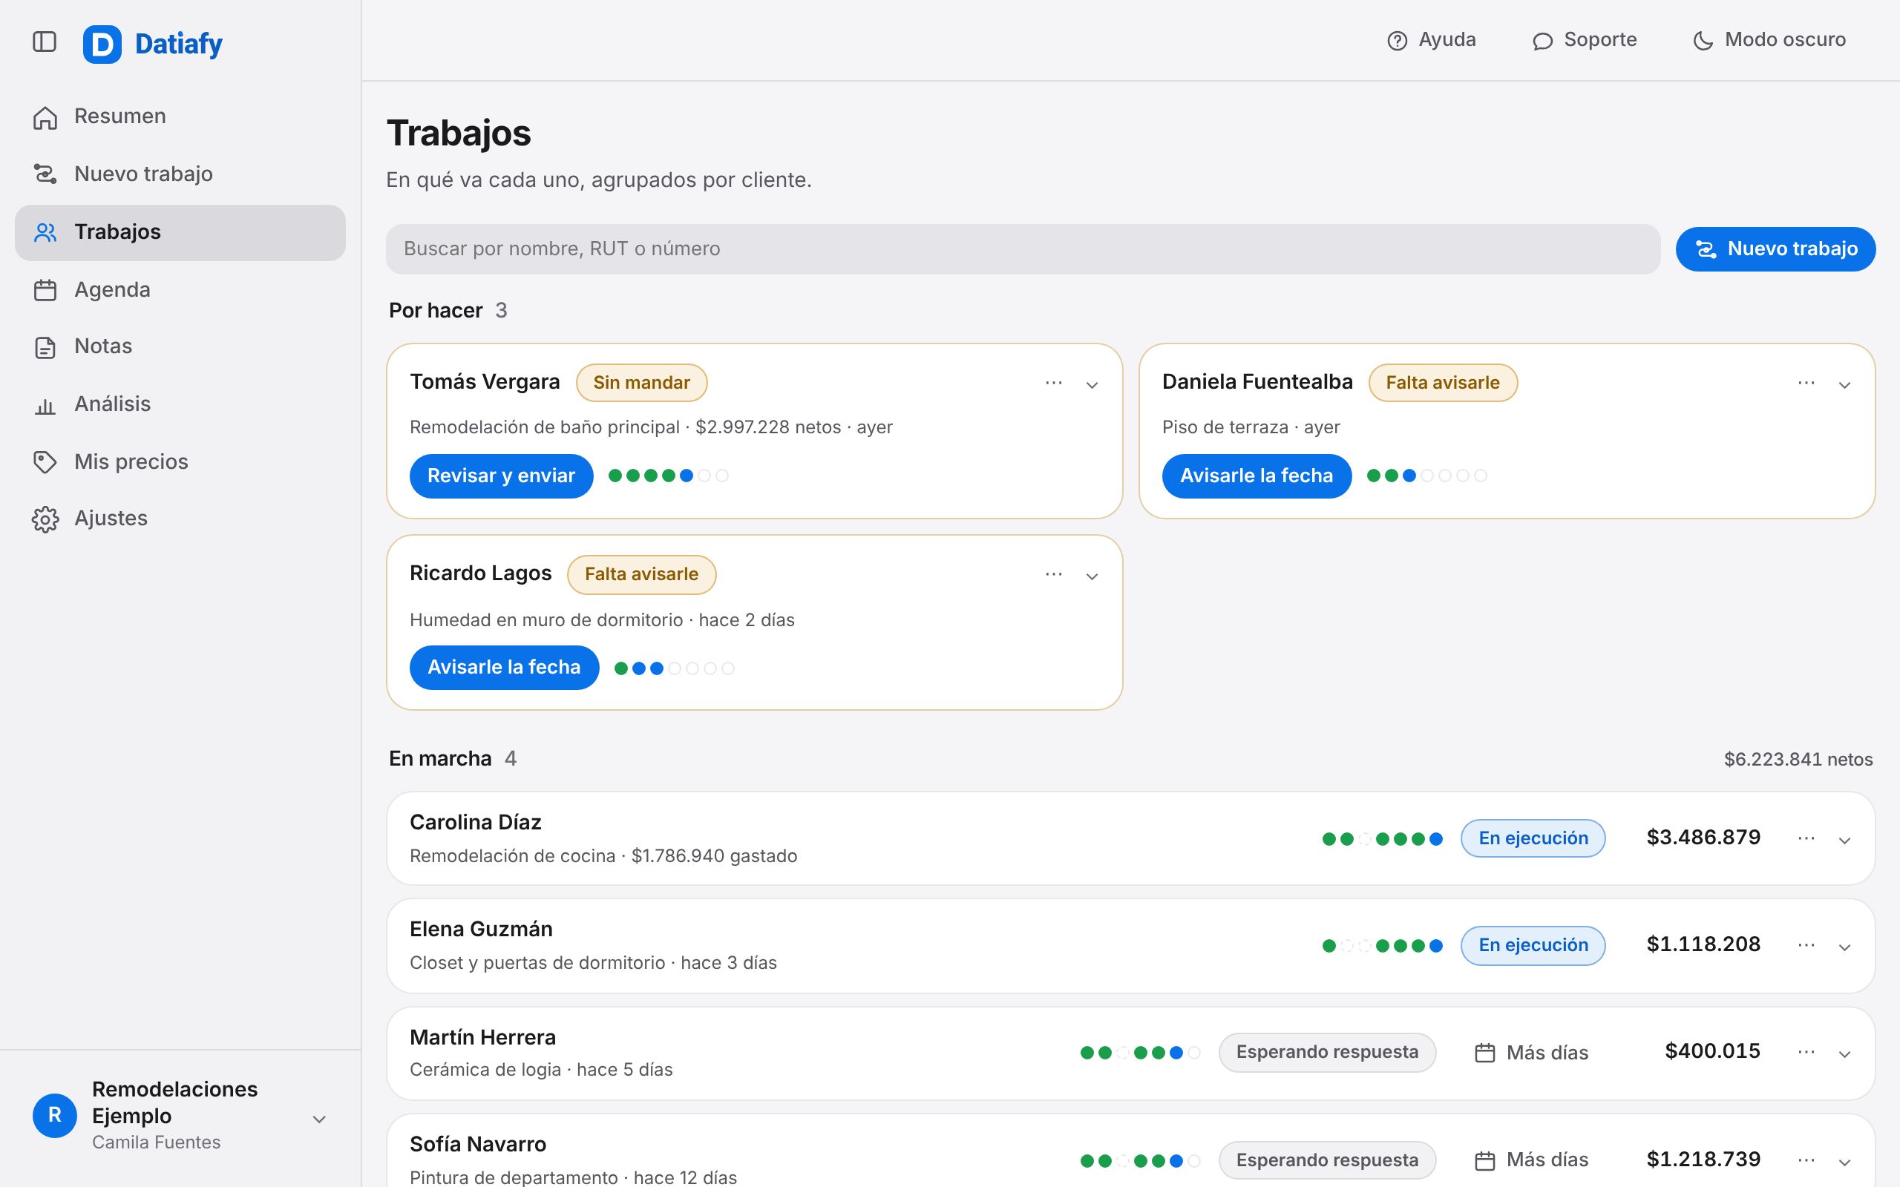1900x1187 pixels.
Task: Click Falta avisarle badge on Daniela Fuentealba
Action: [x=1442, y=383]
